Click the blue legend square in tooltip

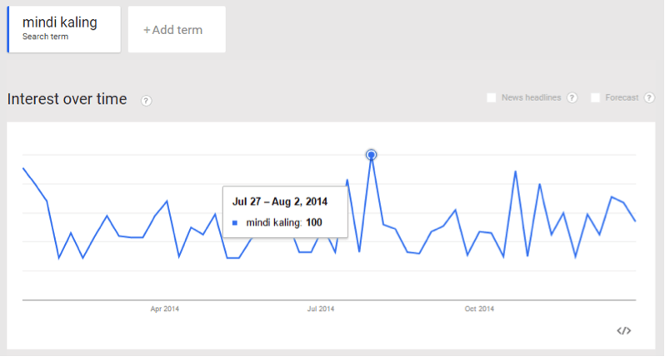click(235, 223)
